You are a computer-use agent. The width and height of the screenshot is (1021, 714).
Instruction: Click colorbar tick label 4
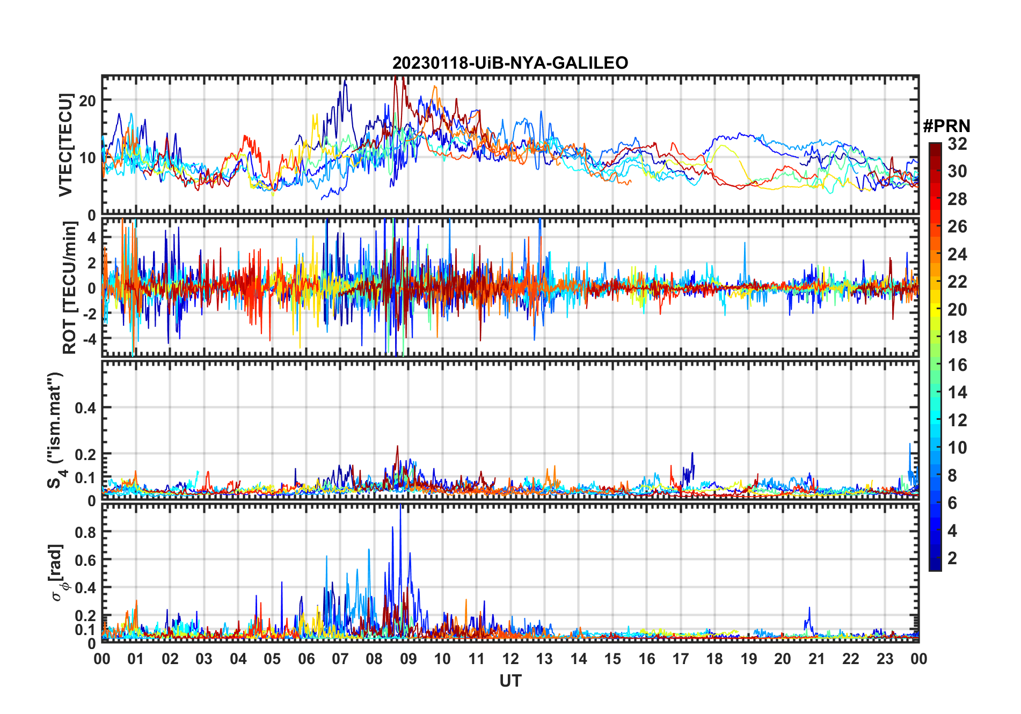[x=952, y=531]
